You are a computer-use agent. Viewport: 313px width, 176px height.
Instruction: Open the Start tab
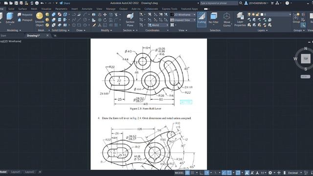point(3,36)
